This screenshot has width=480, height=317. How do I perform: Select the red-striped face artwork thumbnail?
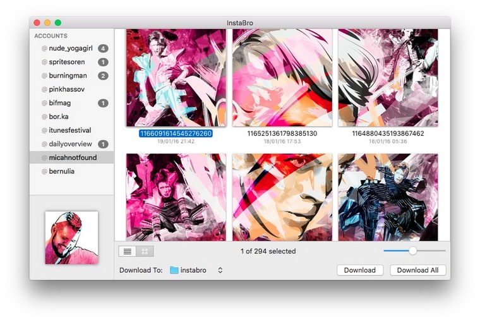click(x=282, y=198)
